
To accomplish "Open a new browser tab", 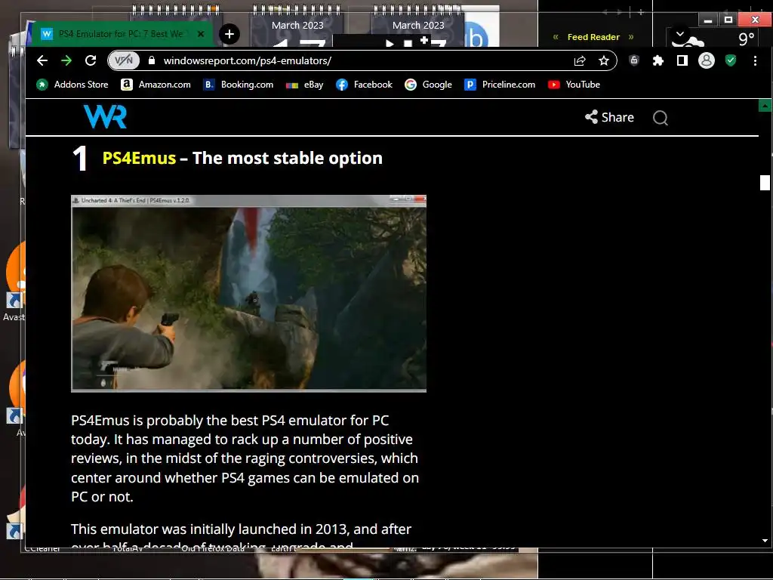I will tap(229, 34).
